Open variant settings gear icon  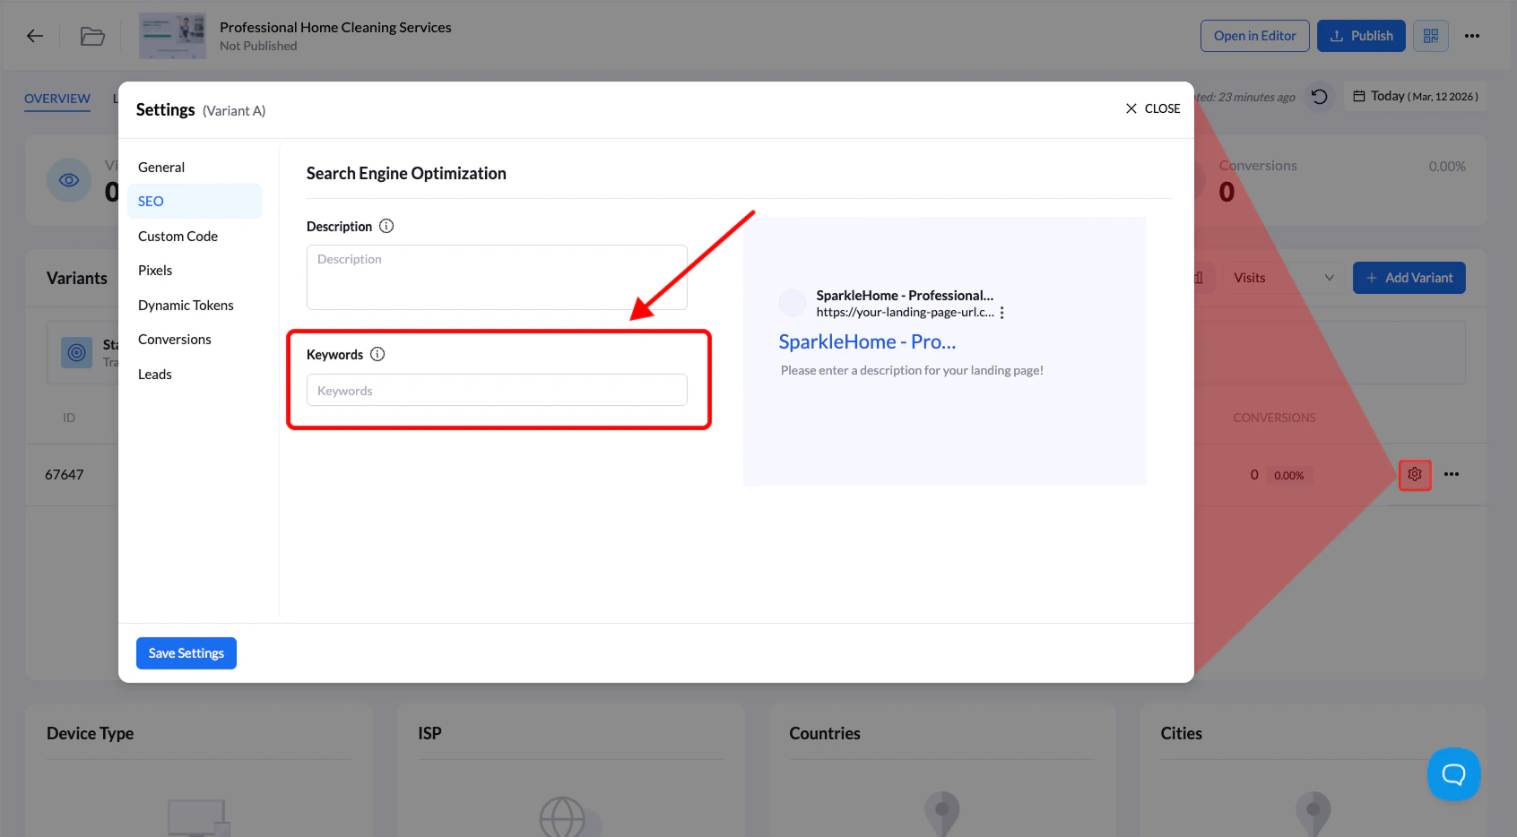(x=1415, y=474)
